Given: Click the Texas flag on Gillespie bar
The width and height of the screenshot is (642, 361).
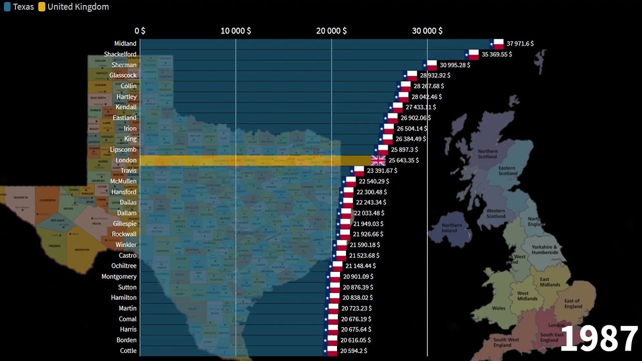Looking at the screenshot, I should [343, 224].
